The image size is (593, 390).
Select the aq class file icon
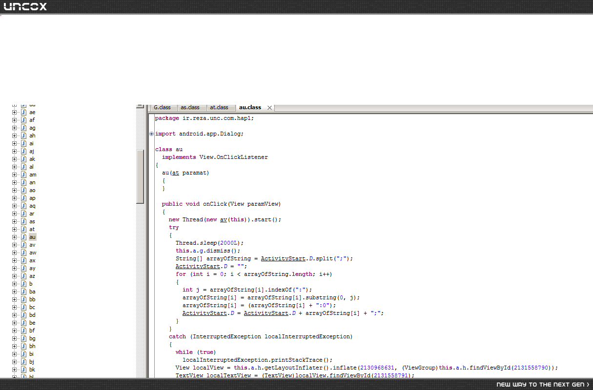tap(23, 206)
